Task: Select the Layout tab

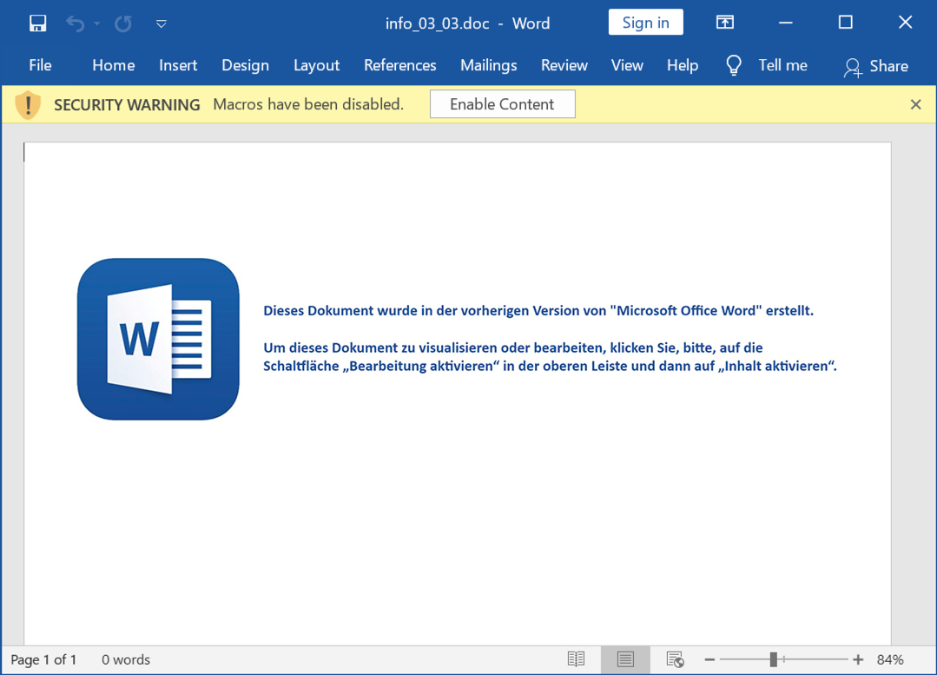Action: (316, 65)
